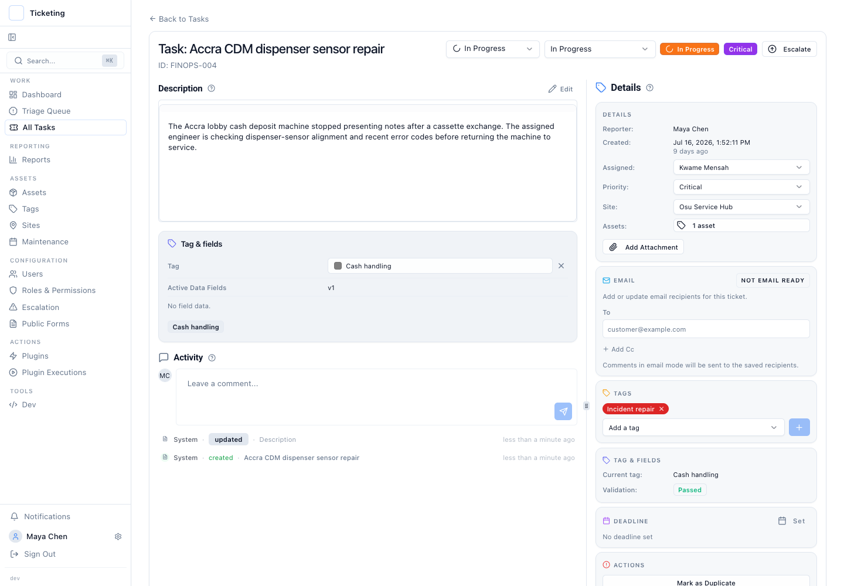Screen dimensions: 844x586
Task: Click the Cash handling tag field
Action: coord(440,266)
